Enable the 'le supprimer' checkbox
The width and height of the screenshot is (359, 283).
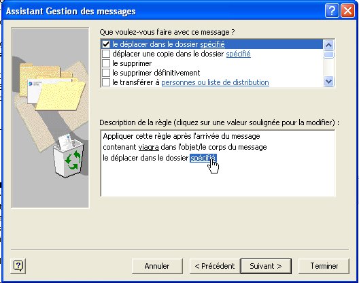pos(106,63)
